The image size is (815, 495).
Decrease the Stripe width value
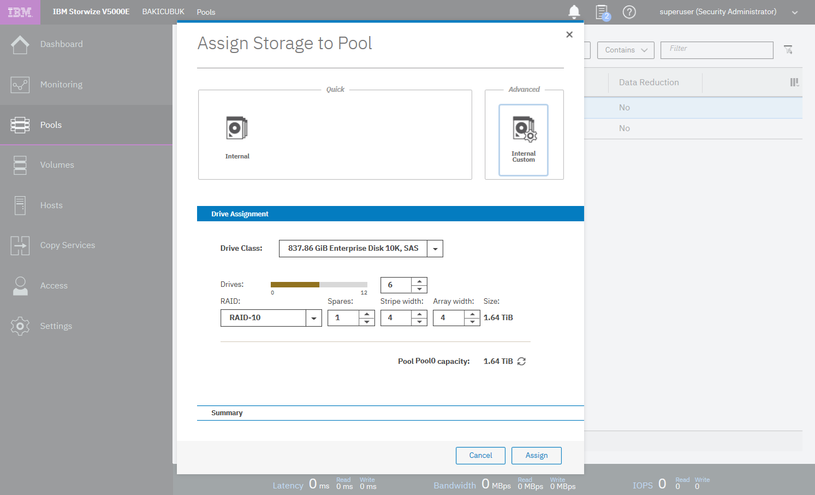419,322
